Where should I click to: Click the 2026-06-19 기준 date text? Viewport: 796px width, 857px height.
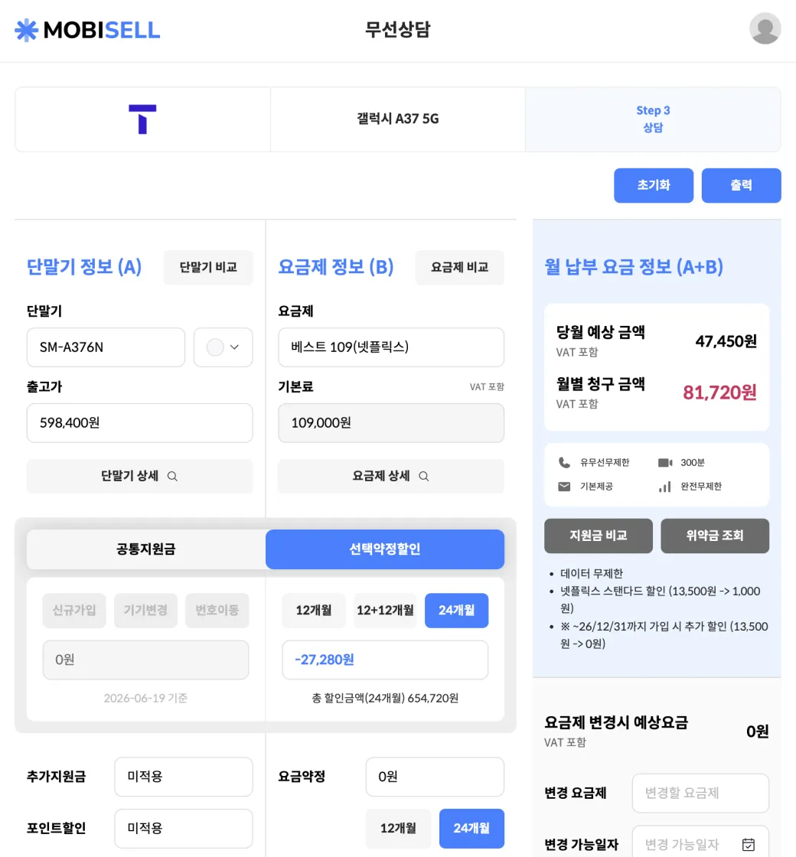tap(146, 698)
